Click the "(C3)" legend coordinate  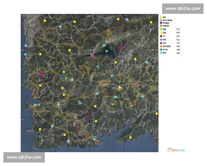click(178, 29)
